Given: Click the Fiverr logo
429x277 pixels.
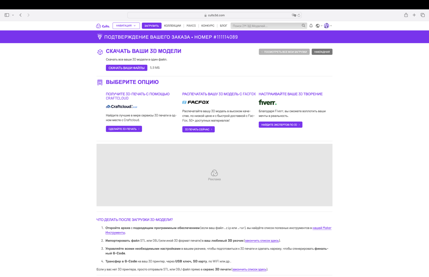Looking at the screenshot, I should pos(268,102).
